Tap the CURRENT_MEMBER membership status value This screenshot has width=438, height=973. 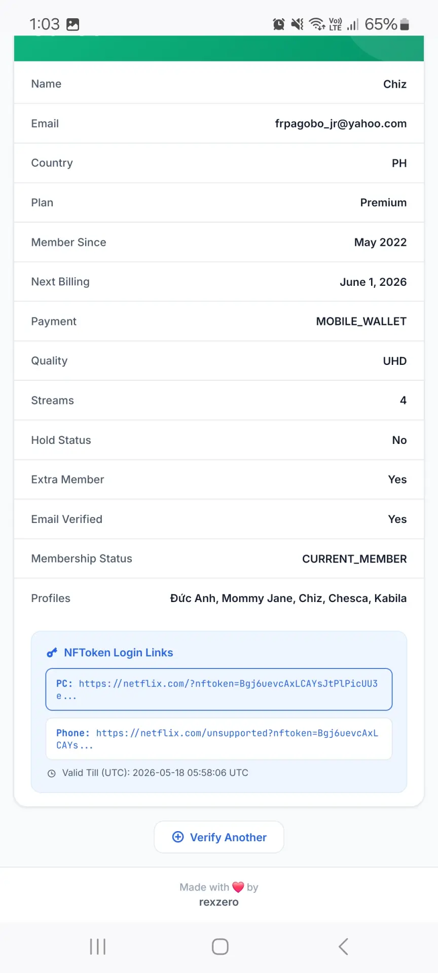354,558
